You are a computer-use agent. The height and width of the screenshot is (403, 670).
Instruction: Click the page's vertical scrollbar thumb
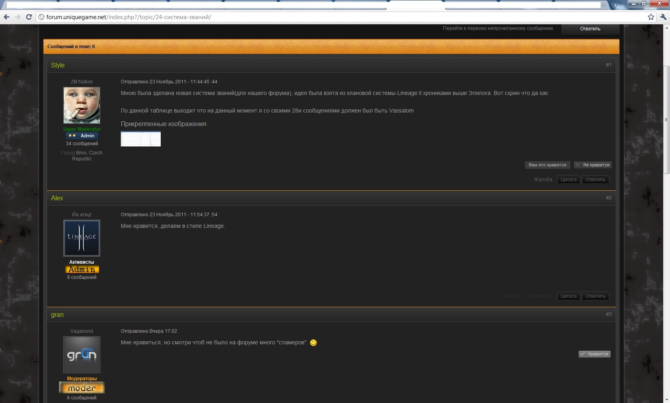pyautogui.click(x=666, y=120)
